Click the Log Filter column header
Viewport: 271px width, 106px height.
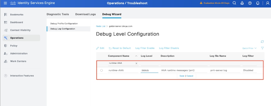248,56
